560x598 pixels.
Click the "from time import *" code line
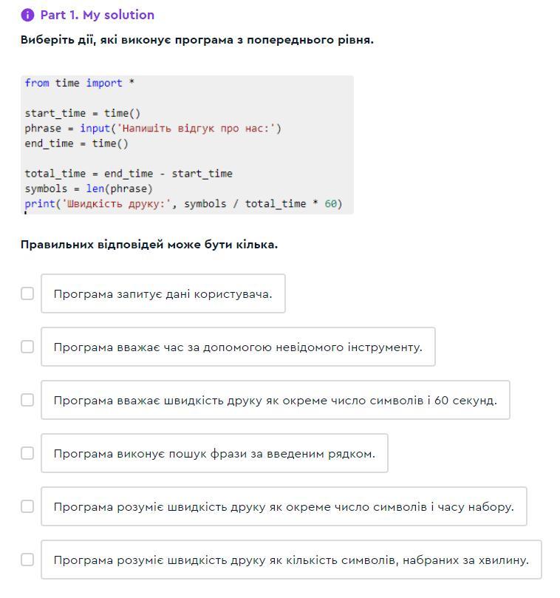[x=79, y=83]
